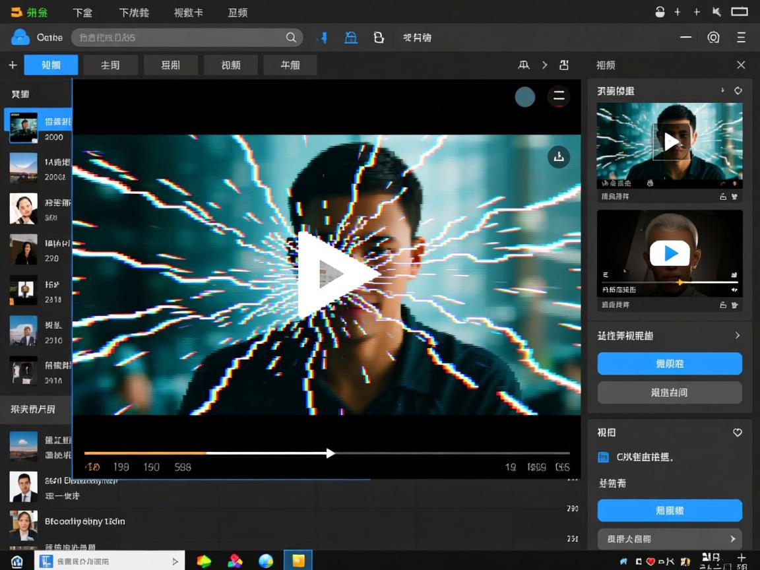Click the download icon overlaying the video player corner
Screen dimensions: 760x570
point(559,157)
